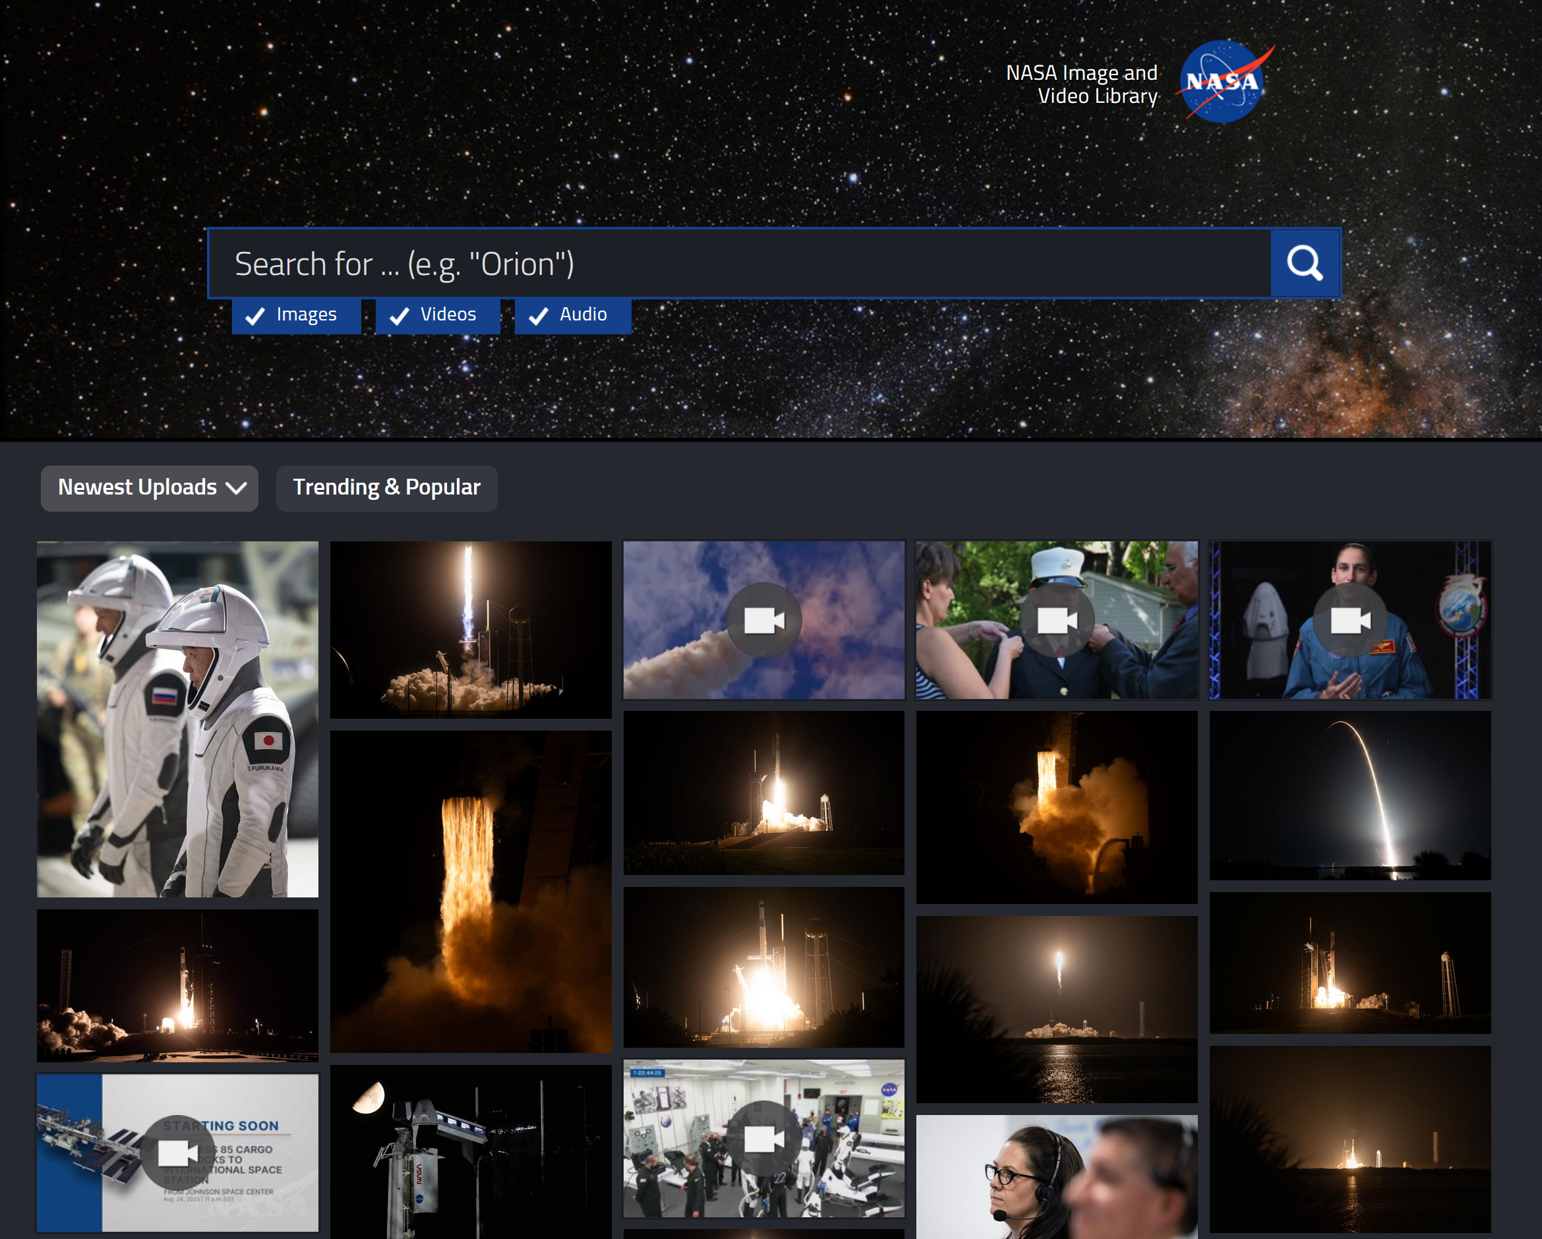
Task: Open woman with headset photo thumbnail
Action: pos(1057,1177)
